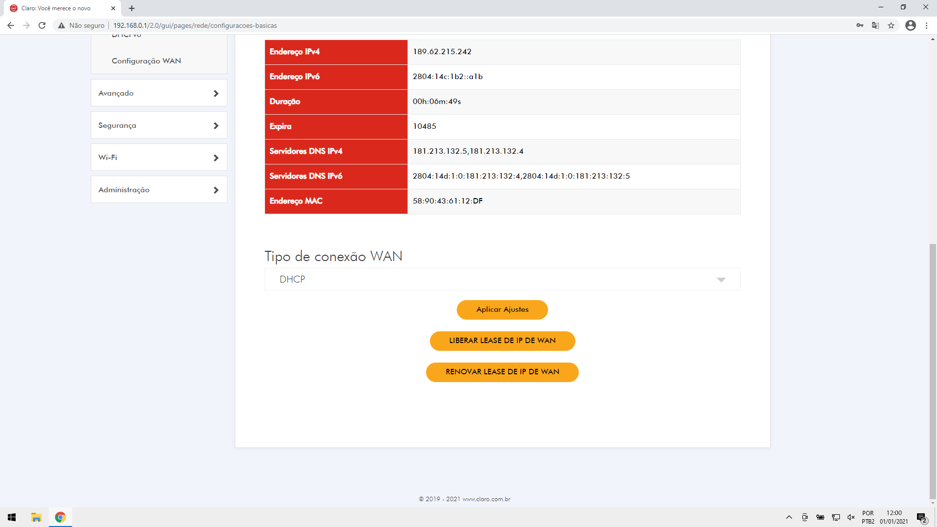Click the chevron beside Wi-Fi
This screenshot has height=527, width=937.
[216, 158]
